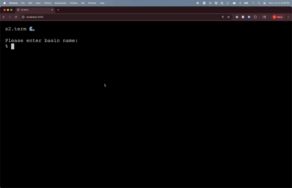The width and height of the screenshot is (292, 188).
Task: Open Bluetooth status in menu bar
Action: pyautogui.click(x=240, y=3)
